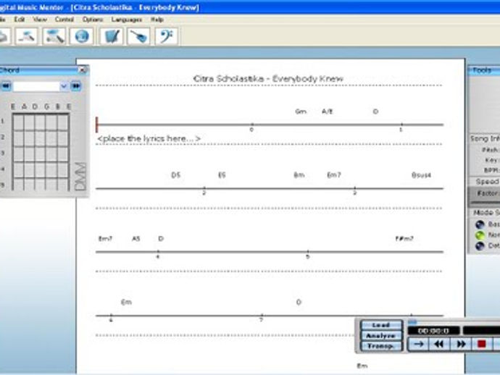Click the Em7 chord next to Bm
Viewport: 500px width, 375px height.
point(334,175)
